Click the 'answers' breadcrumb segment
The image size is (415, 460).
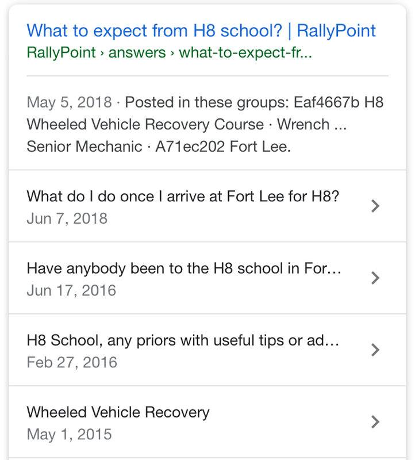pos(137,53)
